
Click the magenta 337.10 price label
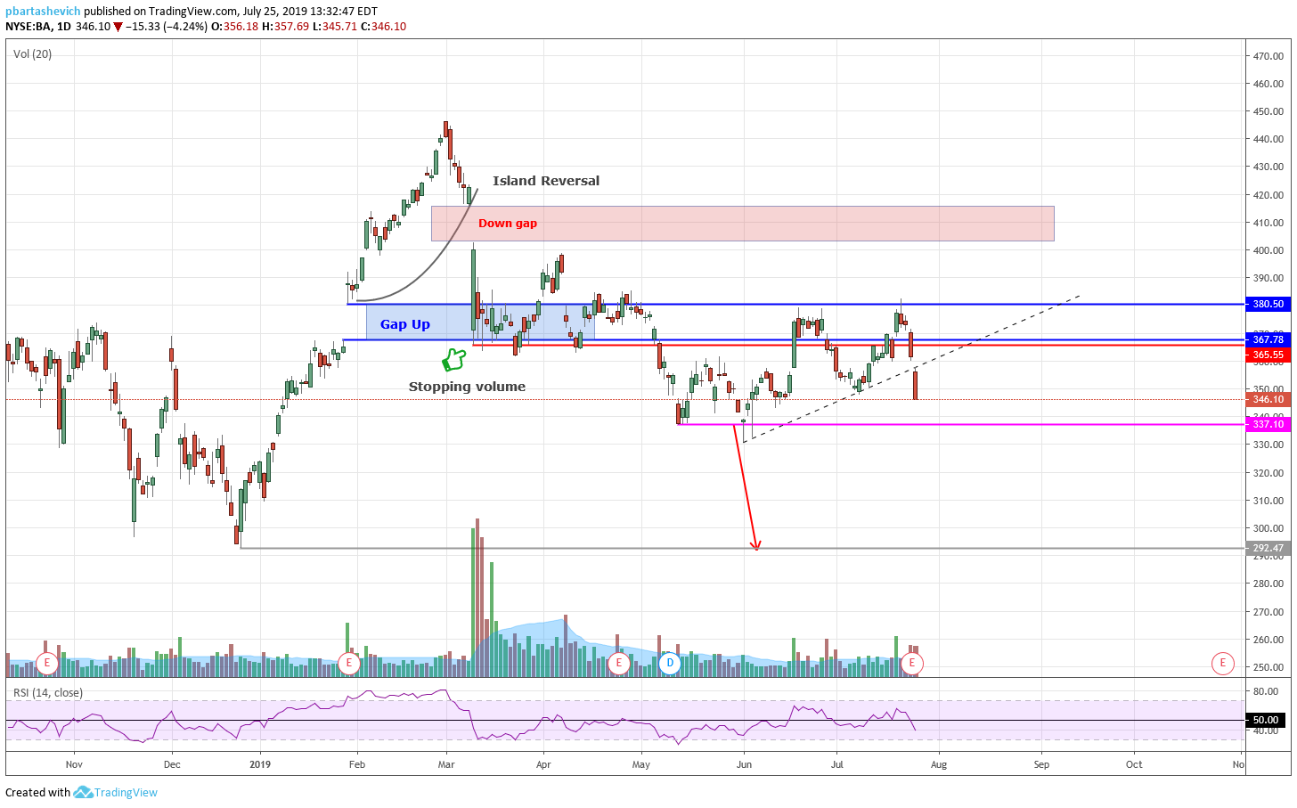coord(1268,424)
